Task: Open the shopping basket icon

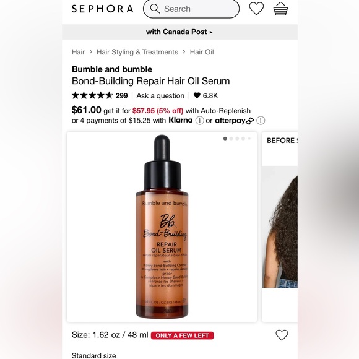Action: [280, 9]
